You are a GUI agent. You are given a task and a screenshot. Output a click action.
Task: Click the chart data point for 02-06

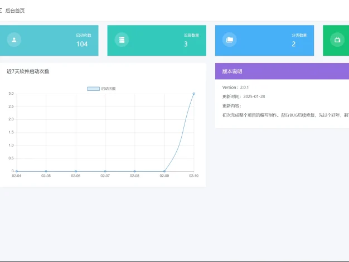click(76, 171)
